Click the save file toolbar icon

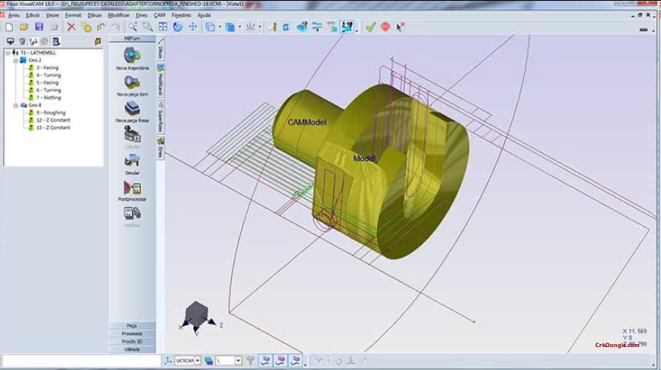[38, 27]
